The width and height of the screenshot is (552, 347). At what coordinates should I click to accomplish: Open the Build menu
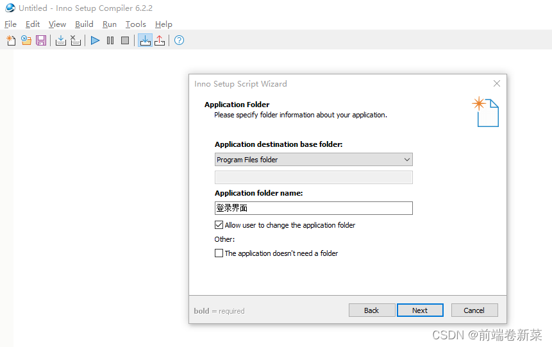click(x=84, y=24)
